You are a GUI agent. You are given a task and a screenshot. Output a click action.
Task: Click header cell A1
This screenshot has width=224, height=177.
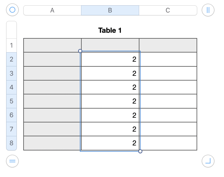(x=52, y=45)
